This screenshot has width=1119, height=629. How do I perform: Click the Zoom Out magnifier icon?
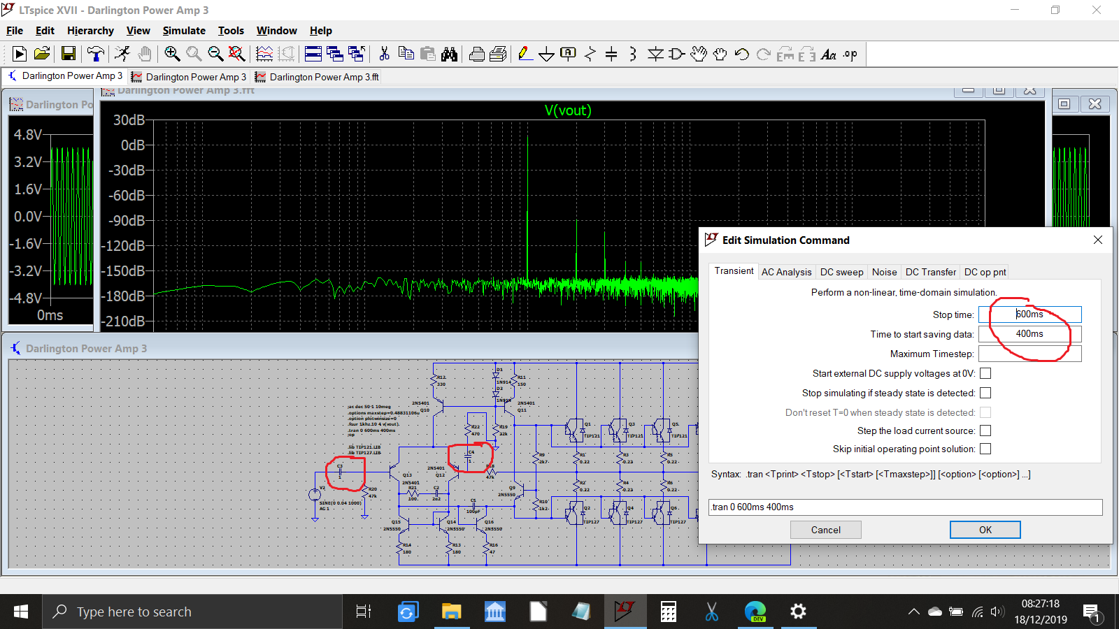(215, 54)
